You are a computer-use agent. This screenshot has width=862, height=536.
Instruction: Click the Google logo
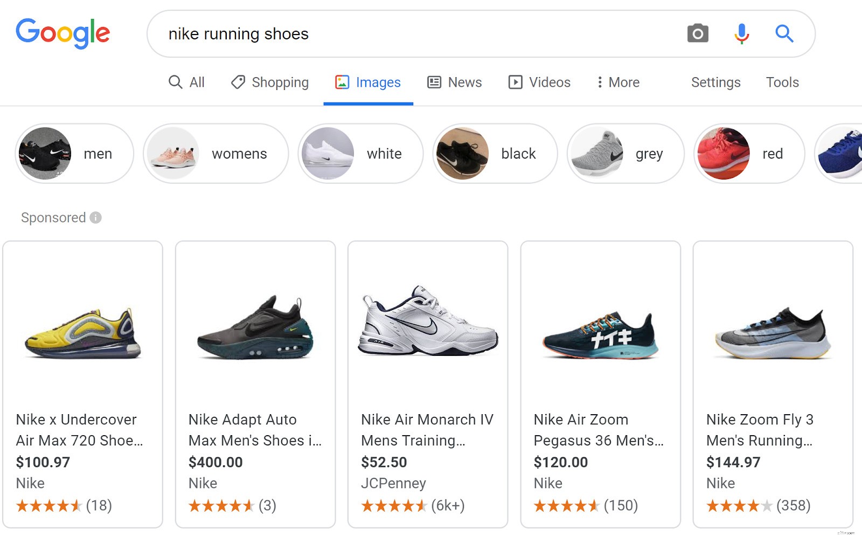pos(62,33)
